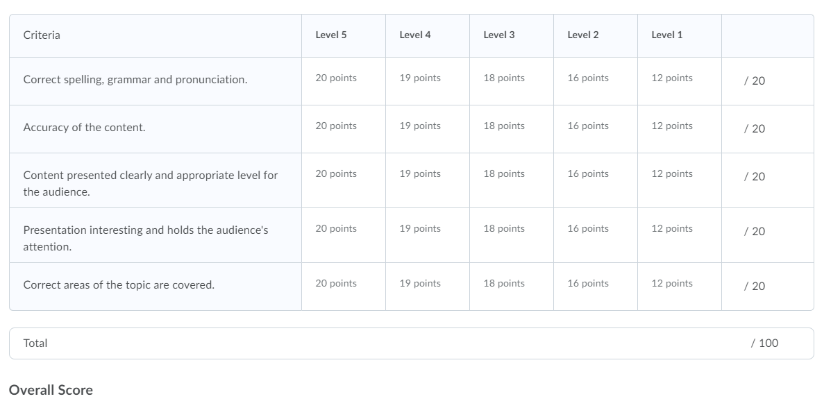Select 19 points for Accuracy of the content

[x=427, y=129]
